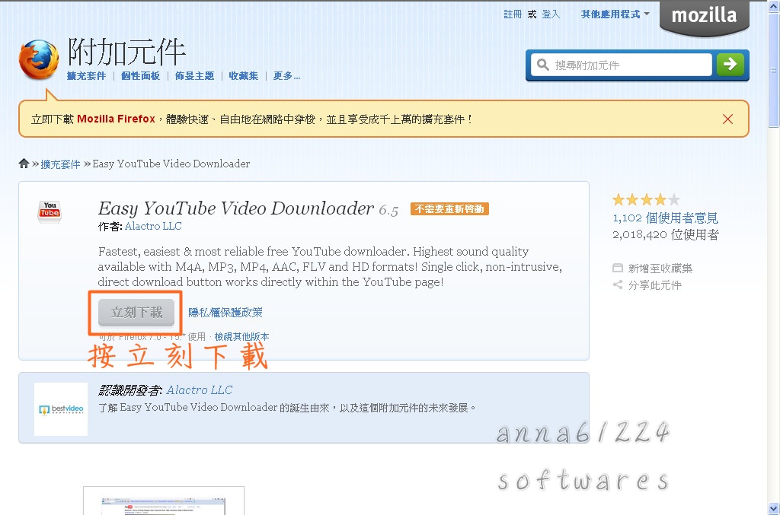The image size is (780, 515).
Task: Click the home breadcrumb icon
Action: (24, 164)
